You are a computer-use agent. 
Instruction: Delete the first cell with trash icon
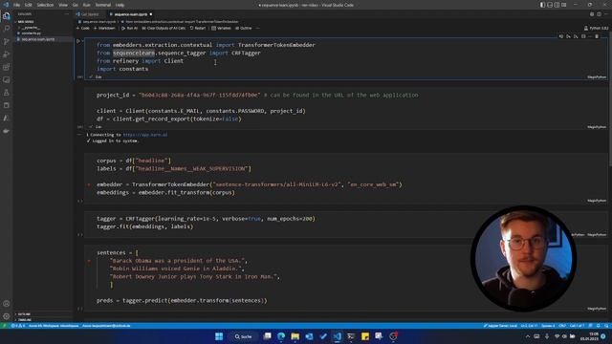[x=597, y=36]
